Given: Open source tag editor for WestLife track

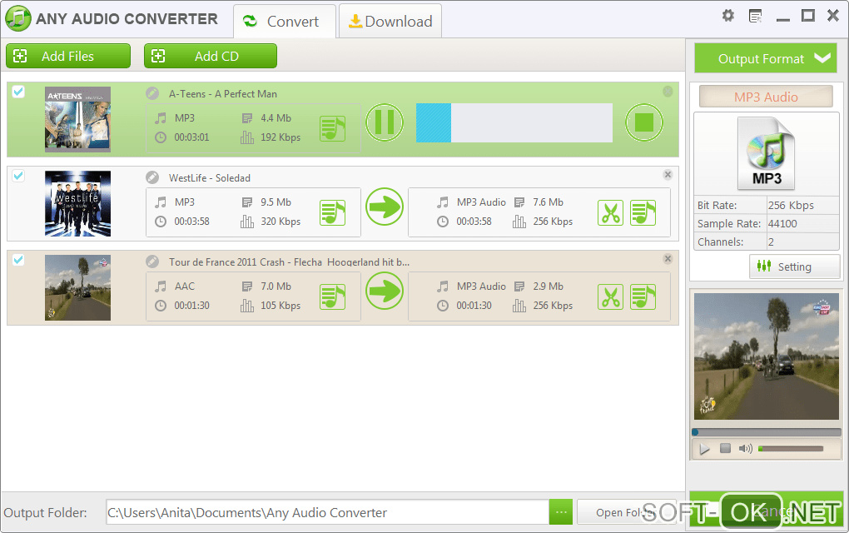Looking at the screenshot, I should click(x=332, y=212).
